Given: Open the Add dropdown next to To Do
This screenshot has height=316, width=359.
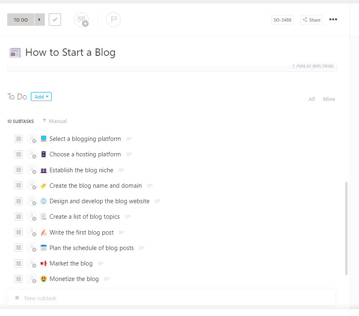Looking at the screenshot, I should (x=41, y=97).
